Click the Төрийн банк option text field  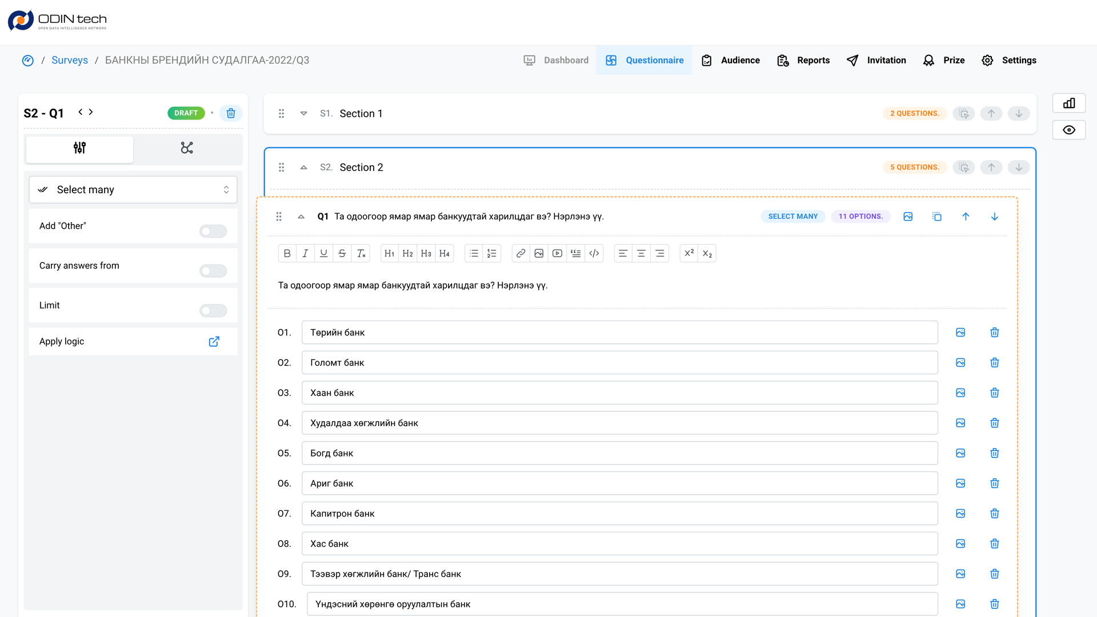(x=619, y=332)
